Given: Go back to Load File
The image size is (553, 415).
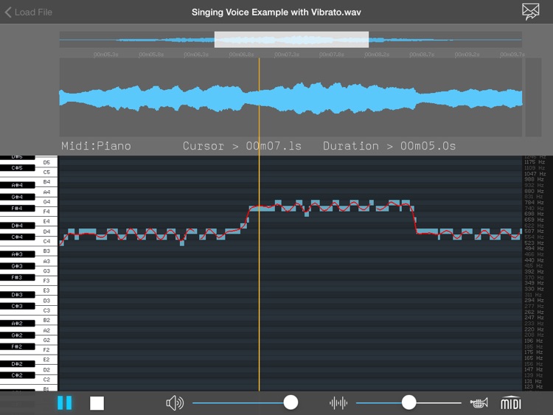Looking at the screenshot, I should point(29,13).
